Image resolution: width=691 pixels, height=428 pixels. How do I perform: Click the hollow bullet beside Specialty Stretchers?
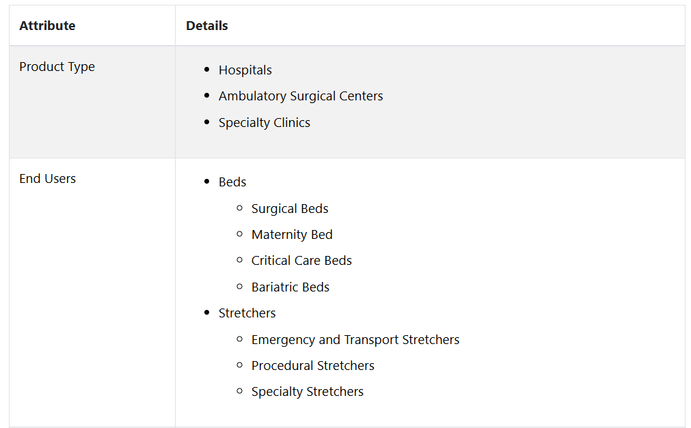(x=240, y=391)
